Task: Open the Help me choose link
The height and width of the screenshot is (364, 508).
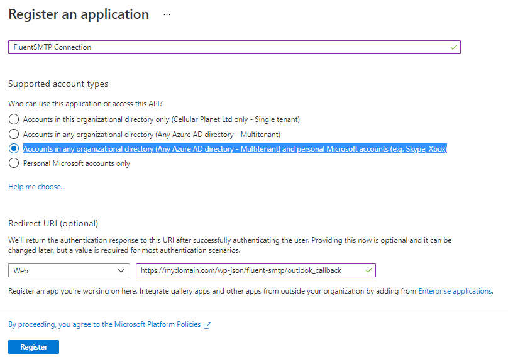Action: point(37,187)
